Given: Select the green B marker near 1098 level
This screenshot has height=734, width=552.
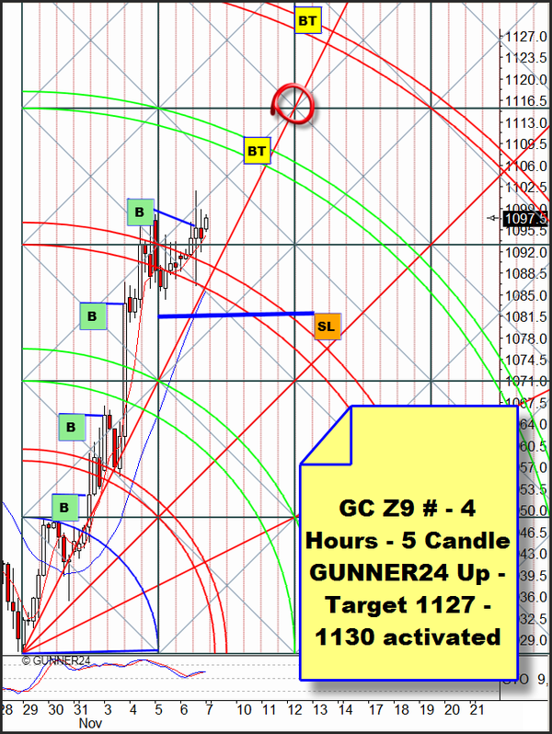Looking at the screenshot, I should point(141,212).
